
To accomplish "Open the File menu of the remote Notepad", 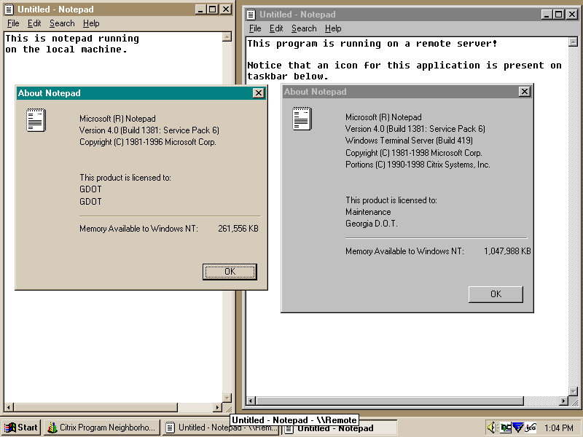I will point(255,28).
